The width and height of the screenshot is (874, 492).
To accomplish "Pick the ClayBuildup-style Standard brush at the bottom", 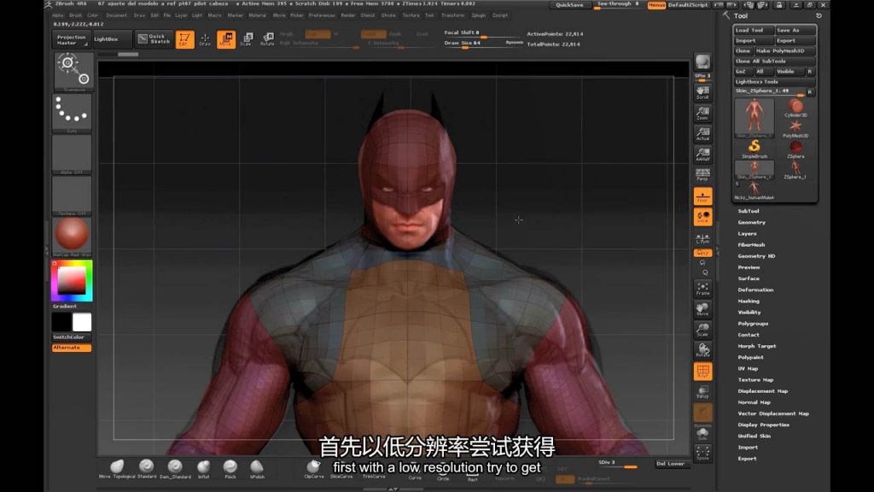I will 147,467.
